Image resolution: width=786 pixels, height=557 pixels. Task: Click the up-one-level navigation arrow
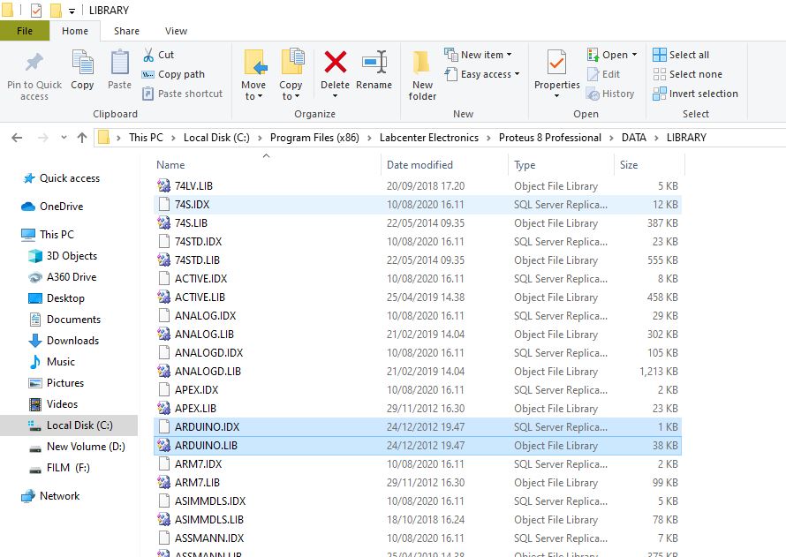pos(82,137)
